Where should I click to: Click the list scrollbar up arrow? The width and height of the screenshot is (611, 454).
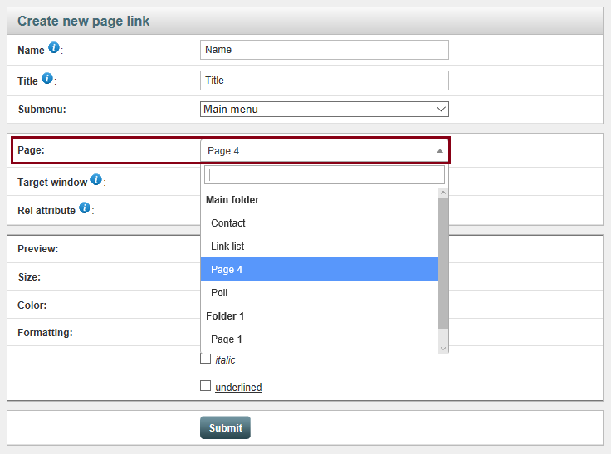(443, 193)
